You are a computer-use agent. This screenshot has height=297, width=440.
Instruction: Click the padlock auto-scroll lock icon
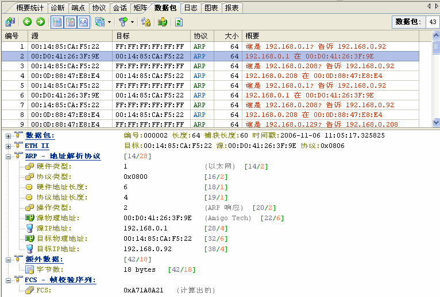(x=146, y=22)
